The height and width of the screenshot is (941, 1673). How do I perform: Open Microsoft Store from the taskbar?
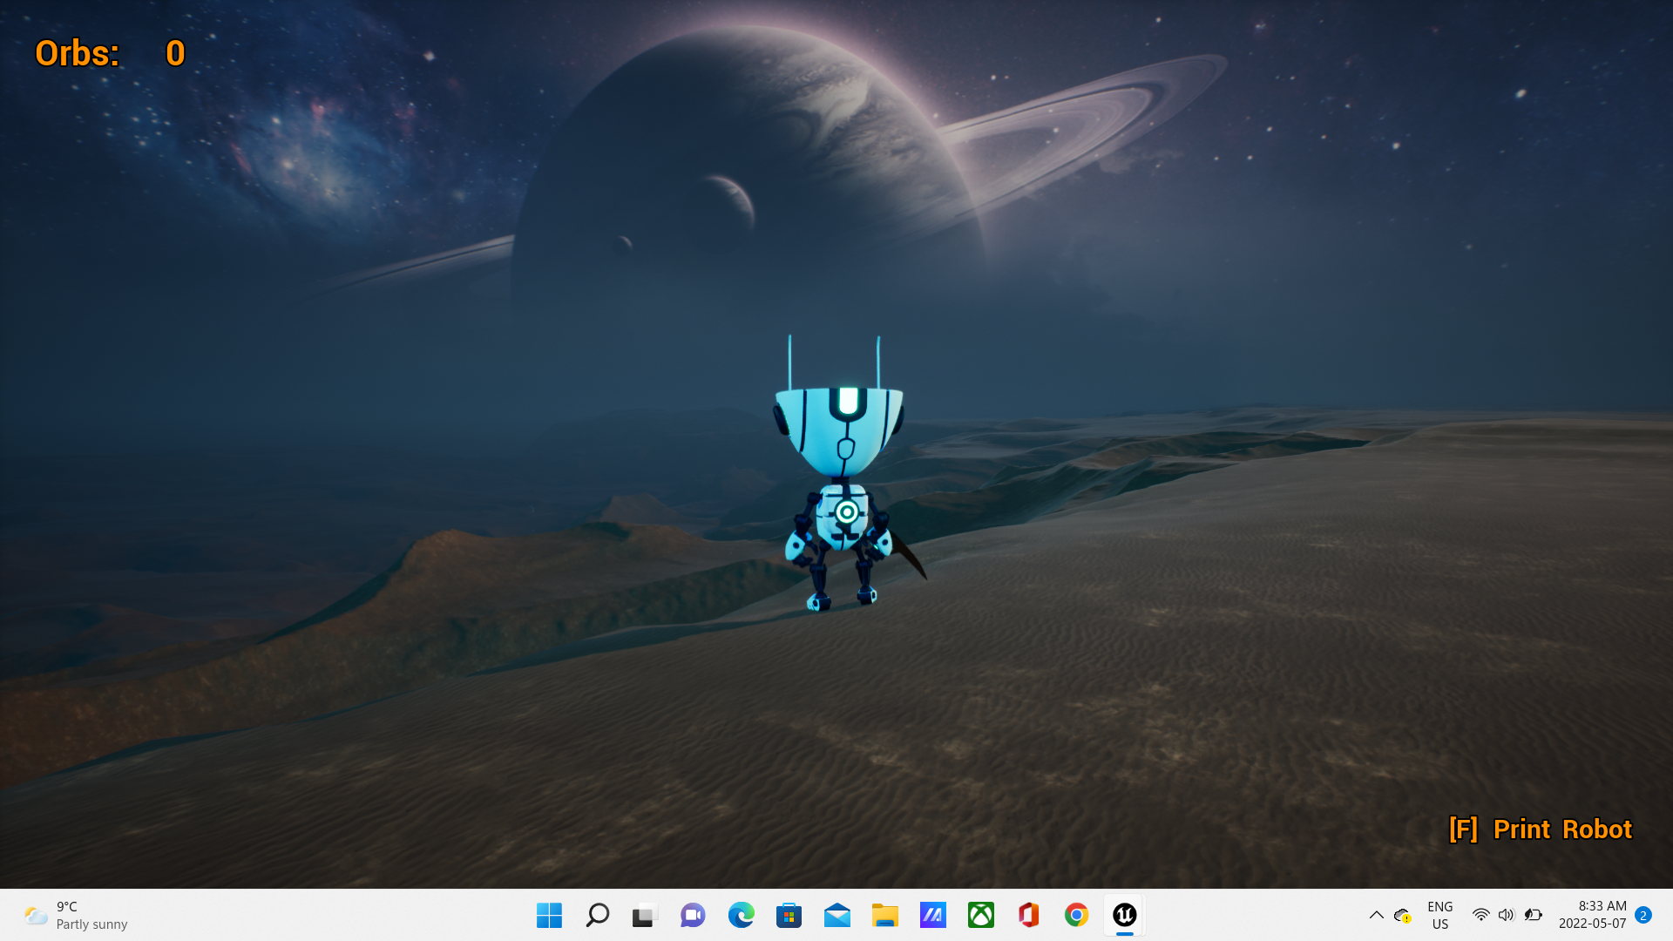789,915
